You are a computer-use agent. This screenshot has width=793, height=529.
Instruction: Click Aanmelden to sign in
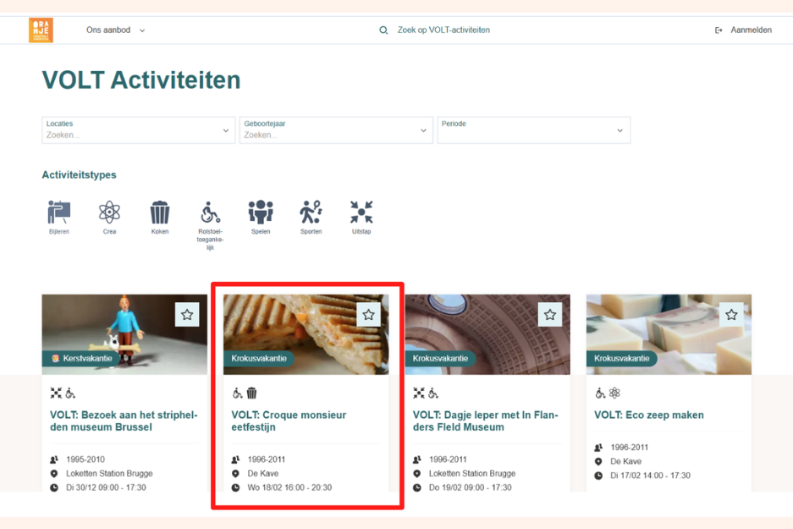tap(744, 30)
